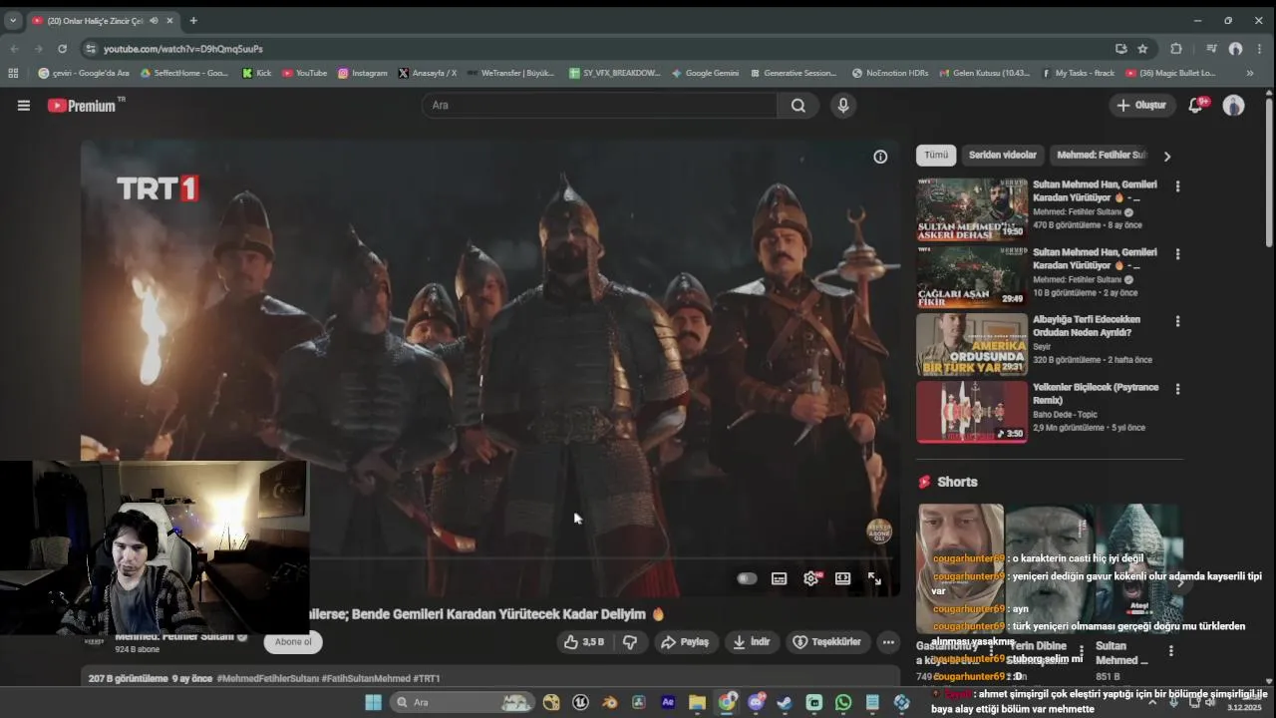
Task: Open Blender from taskbar
Action: 609,702
